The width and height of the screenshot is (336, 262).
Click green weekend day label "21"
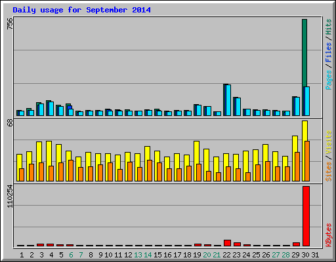[217, 255]
